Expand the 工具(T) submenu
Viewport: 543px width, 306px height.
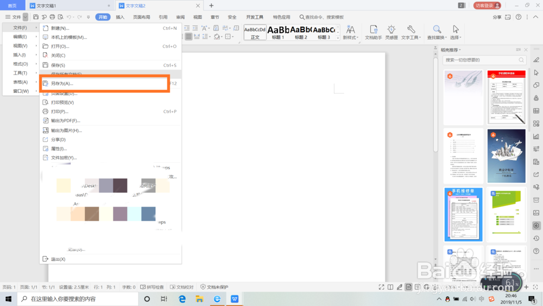coord(21,73)
